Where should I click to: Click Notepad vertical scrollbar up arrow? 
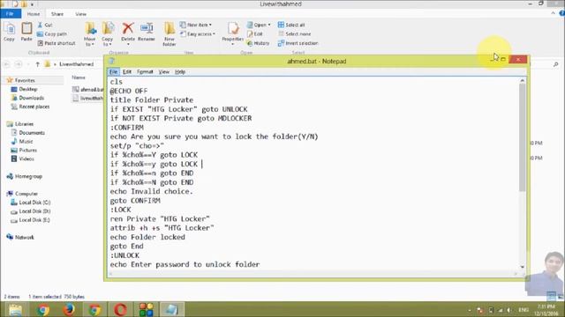coord(523,81)
